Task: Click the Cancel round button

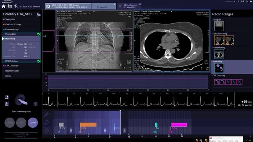Action: (33, 123)
